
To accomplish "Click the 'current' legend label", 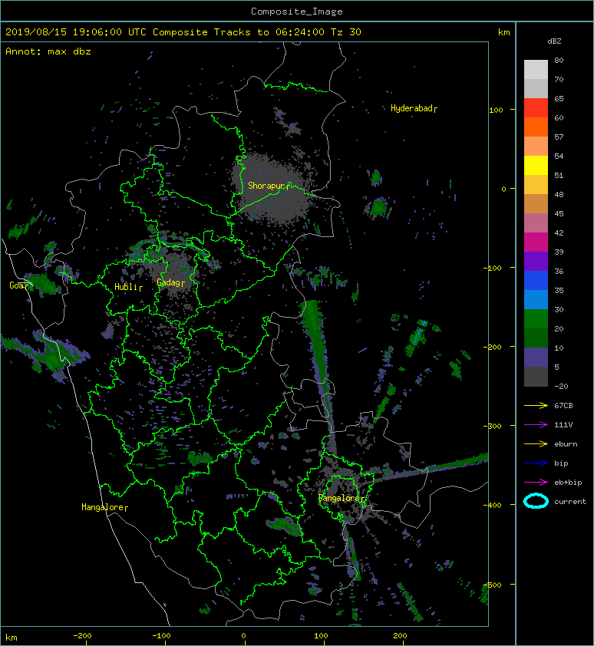I will [570, 502].
